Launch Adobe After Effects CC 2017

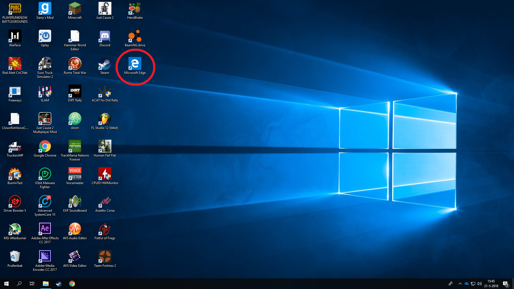point(45,228)
